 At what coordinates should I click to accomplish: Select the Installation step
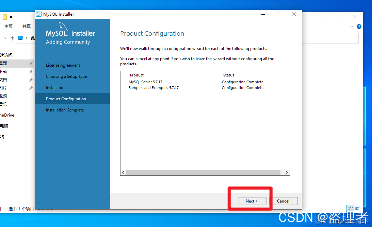[56, 88]
